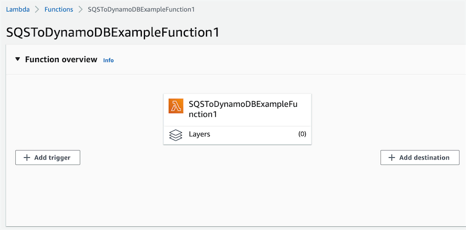Viewport: 466px width, 230px height.
Task: Click the orange Lambda function icon
Action: click(175, 106)
